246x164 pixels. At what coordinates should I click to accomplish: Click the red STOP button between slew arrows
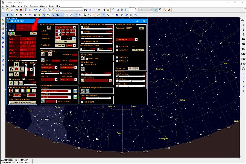click(16, 69)
